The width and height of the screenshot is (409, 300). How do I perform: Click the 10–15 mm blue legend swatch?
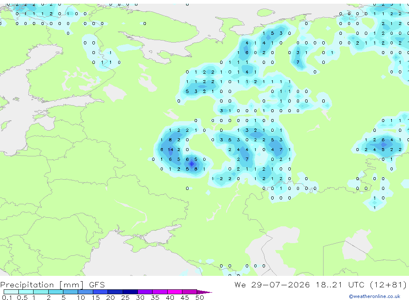(x=85, y=292)
